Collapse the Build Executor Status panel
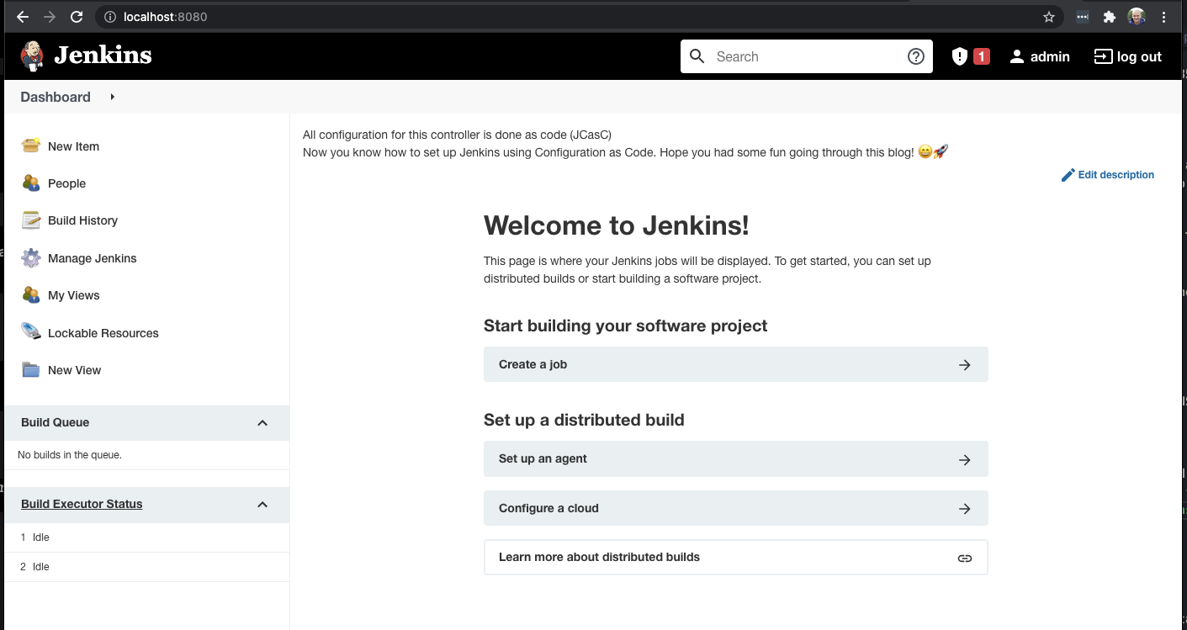Screen dimensions: 1187x630 [x=262, y=505]
